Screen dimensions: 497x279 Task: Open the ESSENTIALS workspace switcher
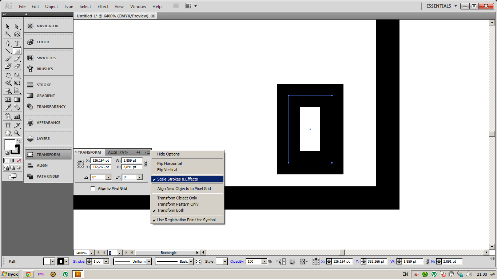tap(441, 6)
